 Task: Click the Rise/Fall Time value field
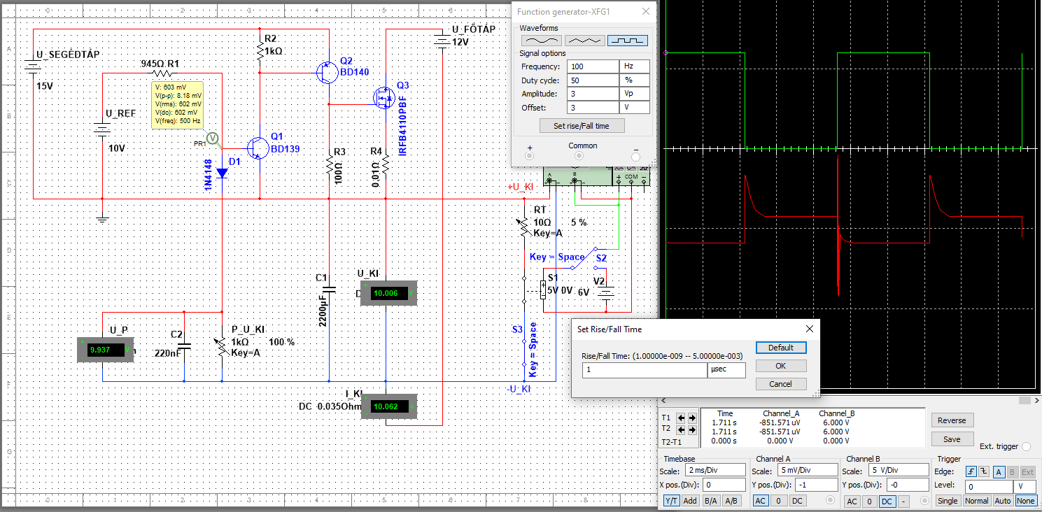[645, 370]
